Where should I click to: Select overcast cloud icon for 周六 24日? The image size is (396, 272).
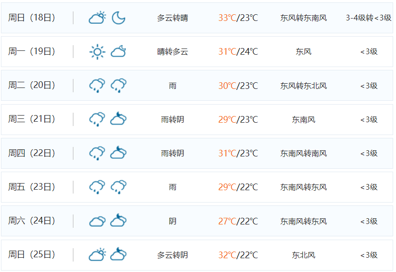pos(97,221)
